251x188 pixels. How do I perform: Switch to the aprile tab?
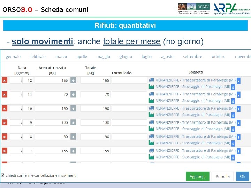(x=82, y=56)
